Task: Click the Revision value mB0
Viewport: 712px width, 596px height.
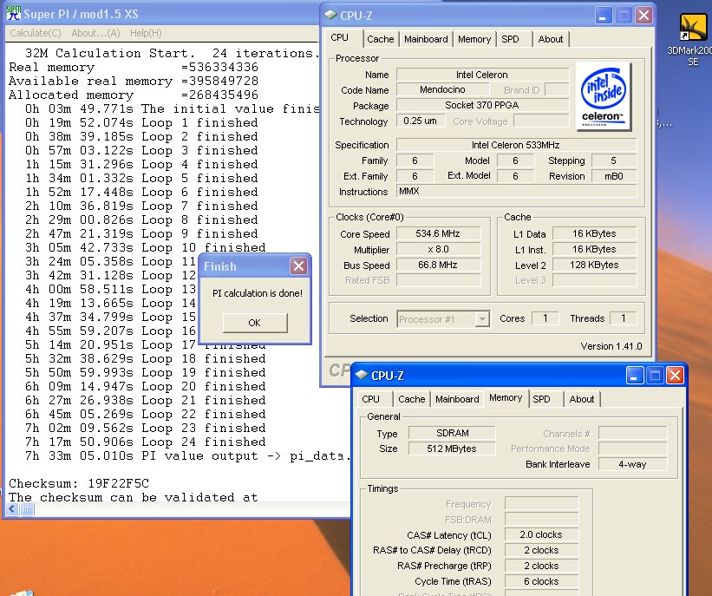Action: pos(614,176)
